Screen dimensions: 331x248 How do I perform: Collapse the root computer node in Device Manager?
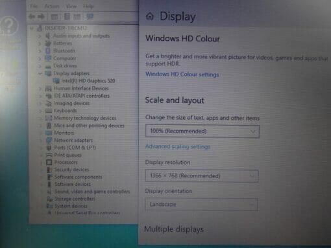(x=32, y=28)
